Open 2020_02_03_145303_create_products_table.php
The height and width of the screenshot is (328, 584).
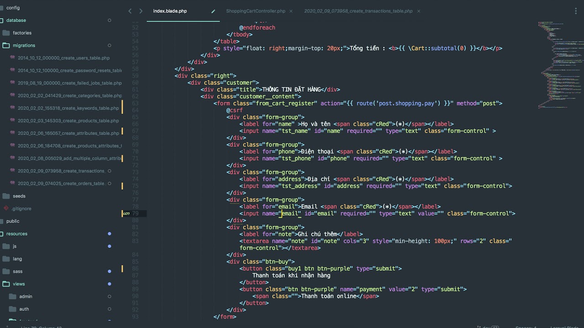coord(68,121)
